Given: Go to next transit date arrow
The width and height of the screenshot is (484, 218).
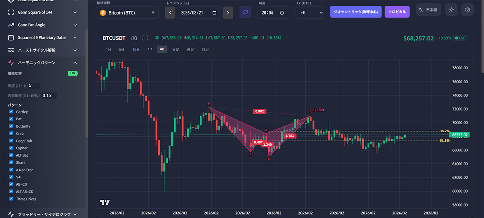Looking at the screenshot, I should click(228, 13).
